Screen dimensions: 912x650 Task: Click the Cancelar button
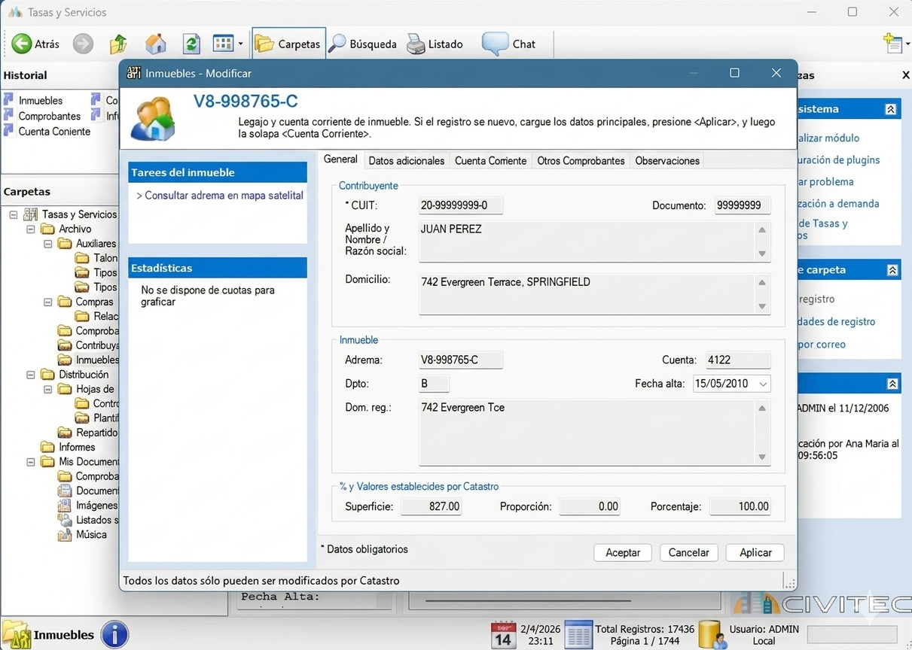click(689, 552)
